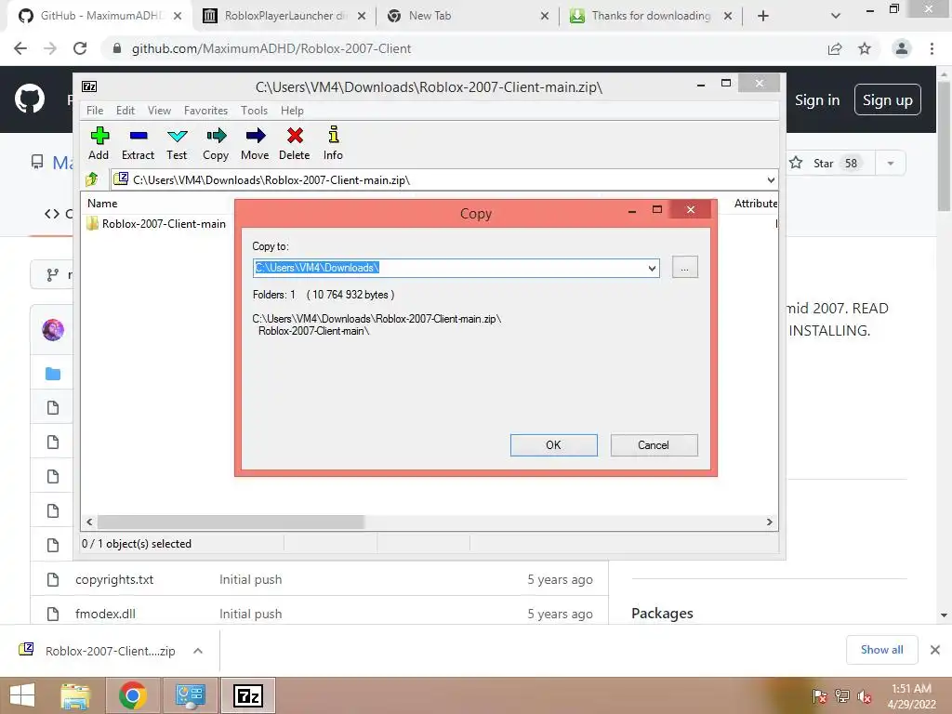Click the GitHub Octocat logo
Viewport: 952px width, 714px height.
(30, 99)
